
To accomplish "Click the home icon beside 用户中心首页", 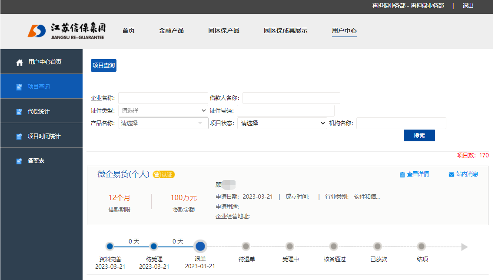I will [19, 63].
